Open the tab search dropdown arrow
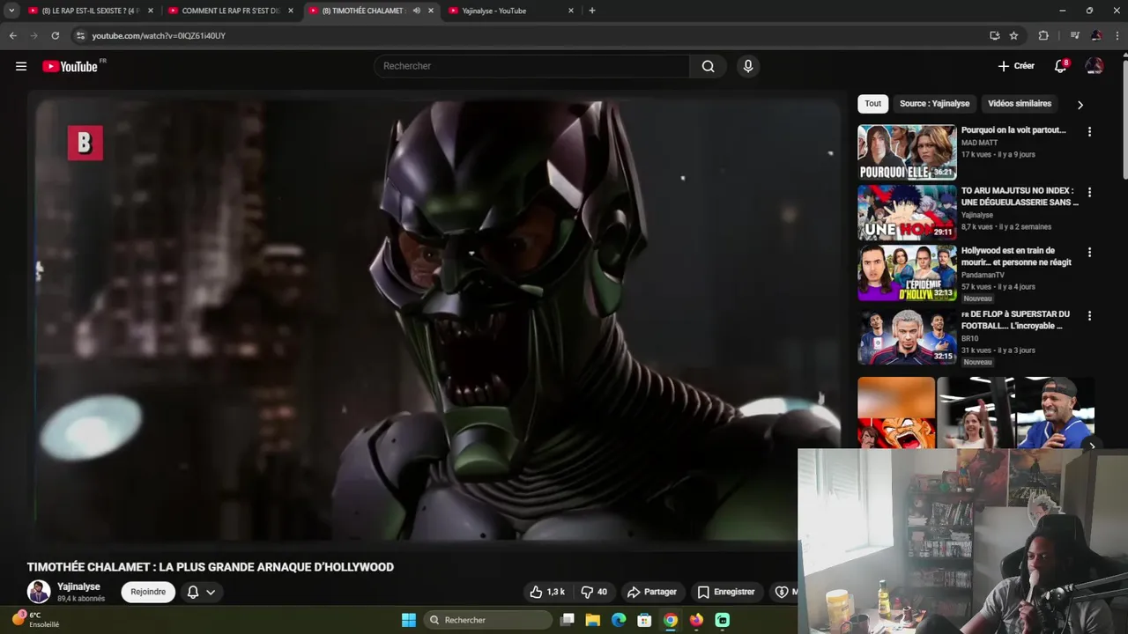1128x634 pixels. tap(11, 11)
